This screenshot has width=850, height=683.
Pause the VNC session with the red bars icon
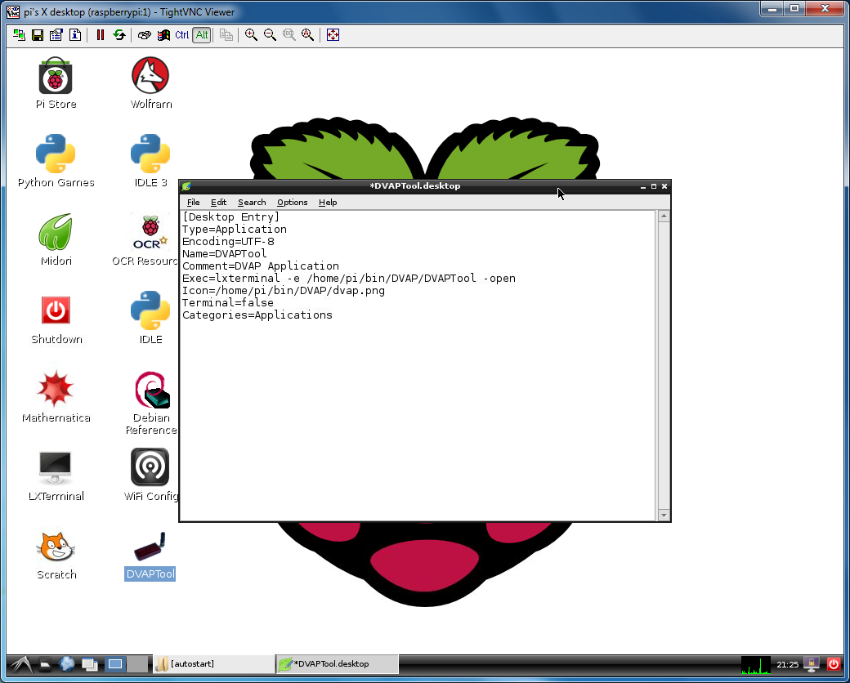101,35
